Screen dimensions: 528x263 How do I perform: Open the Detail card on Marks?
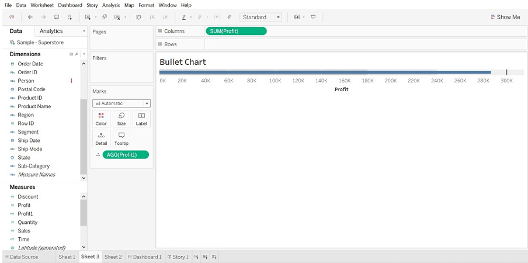click(101, 139)
